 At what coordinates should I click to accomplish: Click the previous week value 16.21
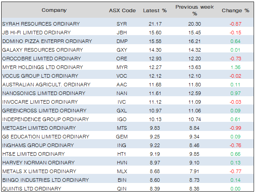pyautogui.click(x=194, y=41)
